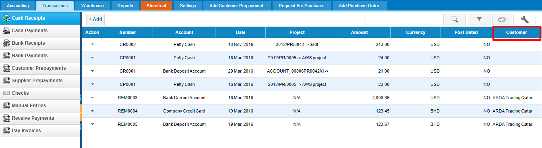Viewport: 542px width, 148px height.
Task: Click the + Add button
Action: point(95,19)
